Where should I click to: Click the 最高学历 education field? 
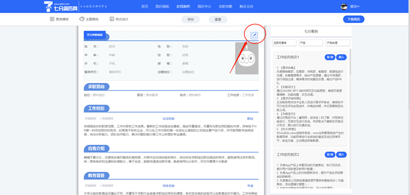tap(115, 72)
